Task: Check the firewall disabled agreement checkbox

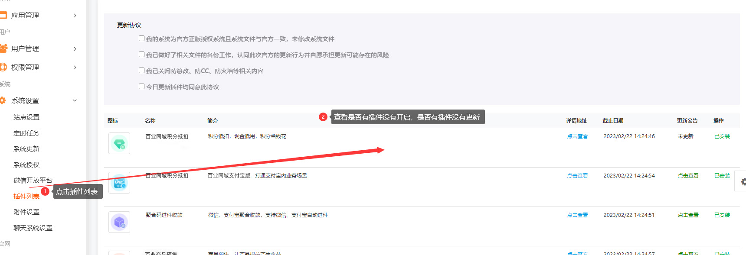Action: (x=141, y=71)
